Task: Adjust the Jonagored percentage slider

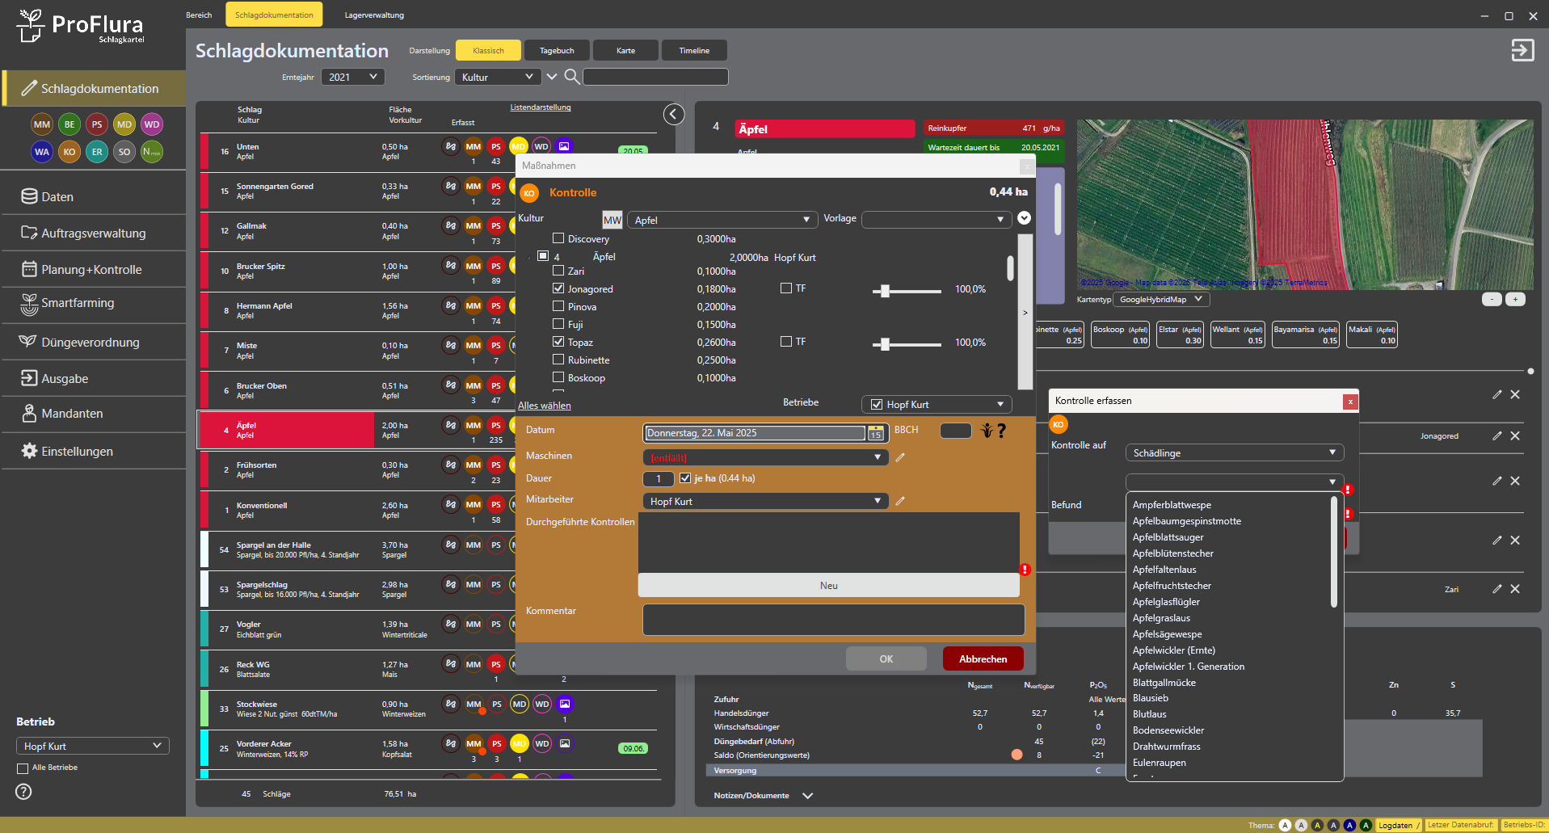Action: pos(886,291)
